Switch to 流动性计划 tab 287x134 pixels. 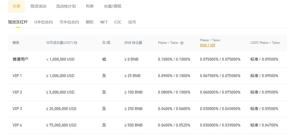tap(66, 6)
